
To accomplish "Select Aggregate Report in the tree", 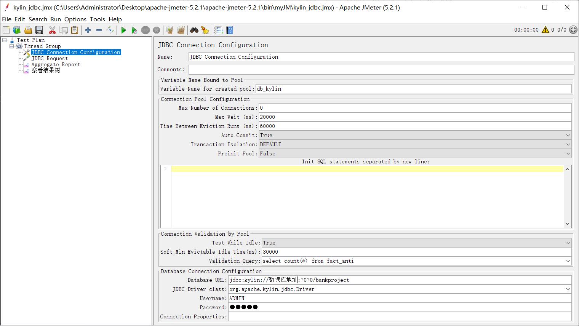I will [x=56, y=64].
